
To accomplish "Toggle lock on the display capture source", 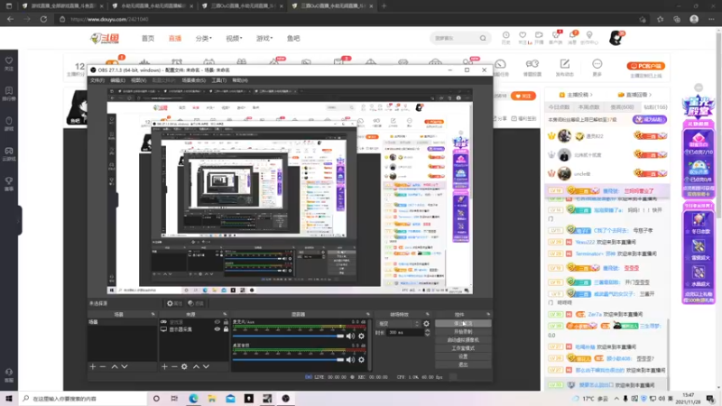I will (226, 329).
